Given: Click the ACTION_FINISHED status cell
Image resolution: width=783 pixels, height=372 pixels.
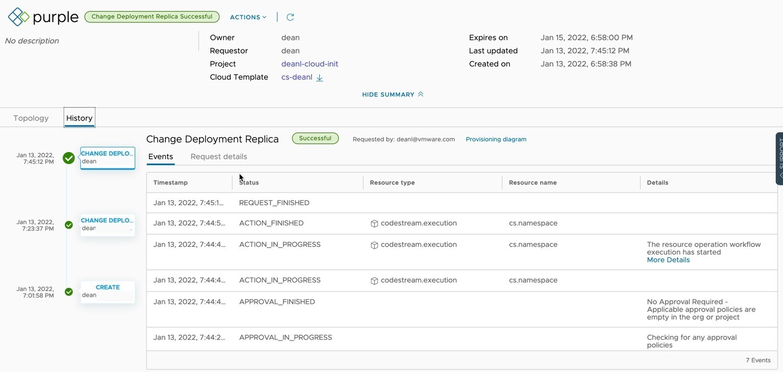Looking at the screenshot, I should [271, 223].
